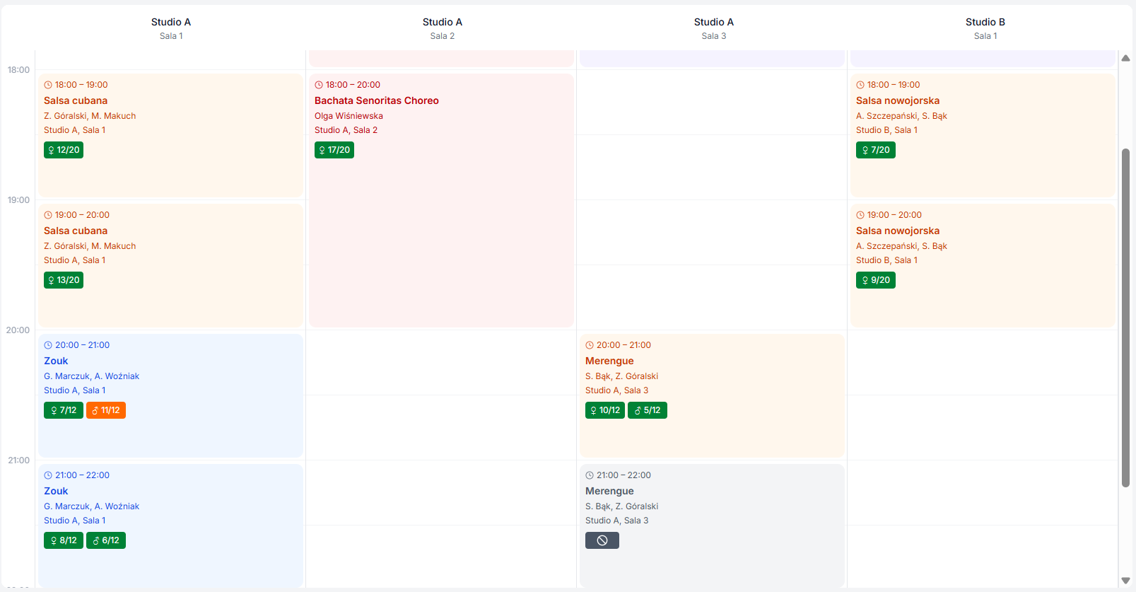Click the scrollbar down arrow
Screen dimensions: 1136x592
click(x=1125, y=581)
